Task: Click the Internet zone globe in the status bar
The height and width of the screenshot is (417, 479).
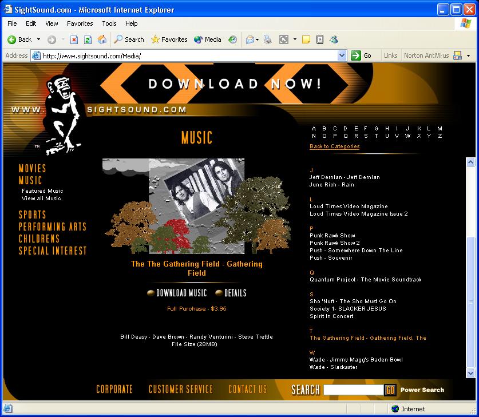Action: (395, 408)
